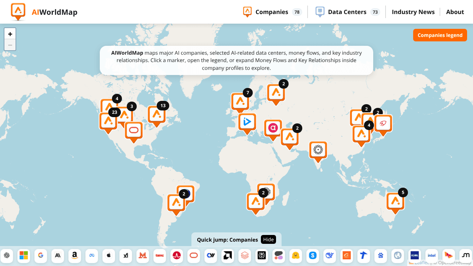Image resolution: width=473 pixels, height=266 pixels.
Task: Follow the Leaflet attribution link
Action: [x=422, y=263]
